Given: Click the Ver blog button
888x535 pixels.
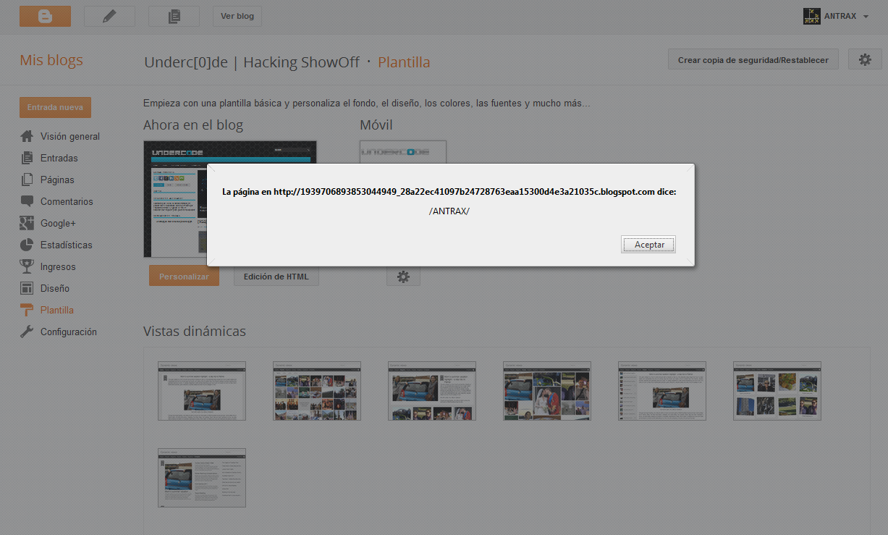Looking at the screenshot, I should [237, 16].
